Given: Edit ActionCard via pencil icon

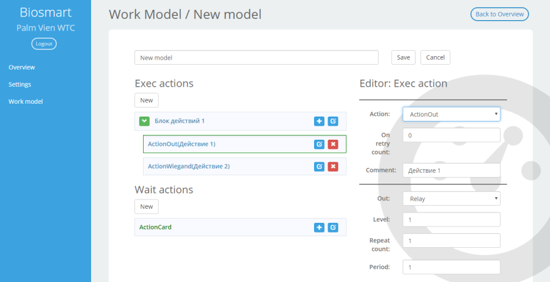Looking at the screenshot, I should (x=333, y=227).
